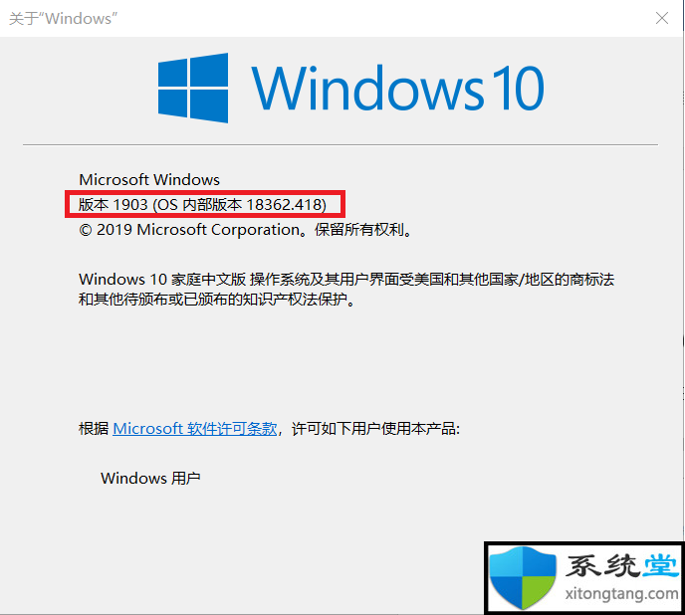The width and height of the screenshot is (685, 615).
Task: Click the xitongtang.com watermark address
Action: tap(621, 594)
